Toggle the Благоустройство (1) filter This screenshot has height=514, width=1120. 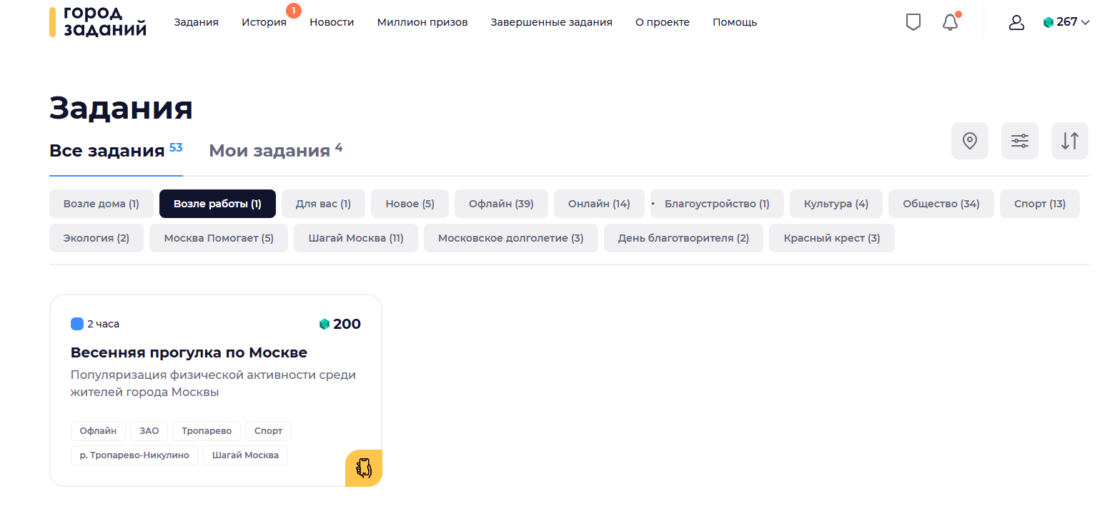tap(717, 204)
